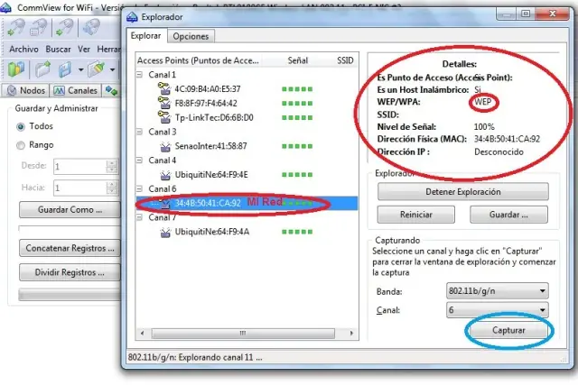Collapse the Canal 6 tree node
Image resolution: width=578 pixels, height=385 pixels.
point(139,188)
